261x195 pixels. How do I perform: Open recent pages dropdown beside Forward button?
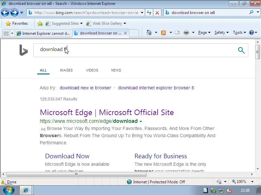[22, 13]
